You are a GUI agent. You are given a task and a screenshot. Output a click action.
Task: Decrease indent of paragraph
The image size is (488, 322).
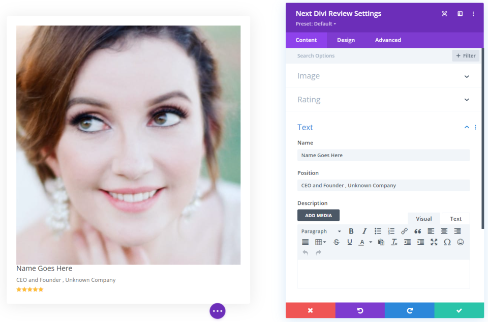[407, 242]
